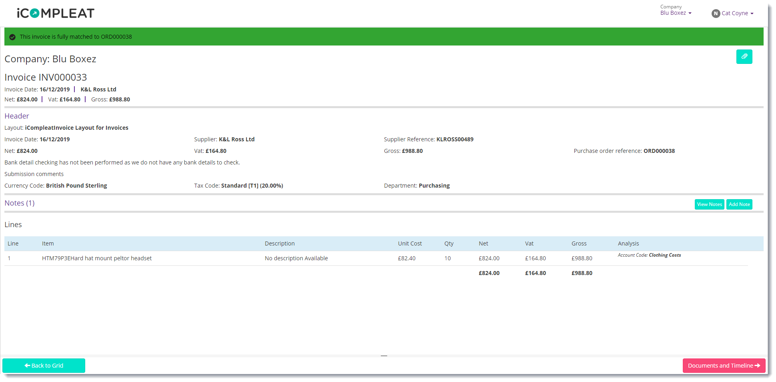
Task: Click the Lines section heading
Action: coord(13,225)
